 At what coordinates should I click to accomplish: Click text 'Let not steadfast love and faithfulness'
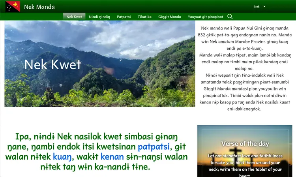tap(245, 156)
